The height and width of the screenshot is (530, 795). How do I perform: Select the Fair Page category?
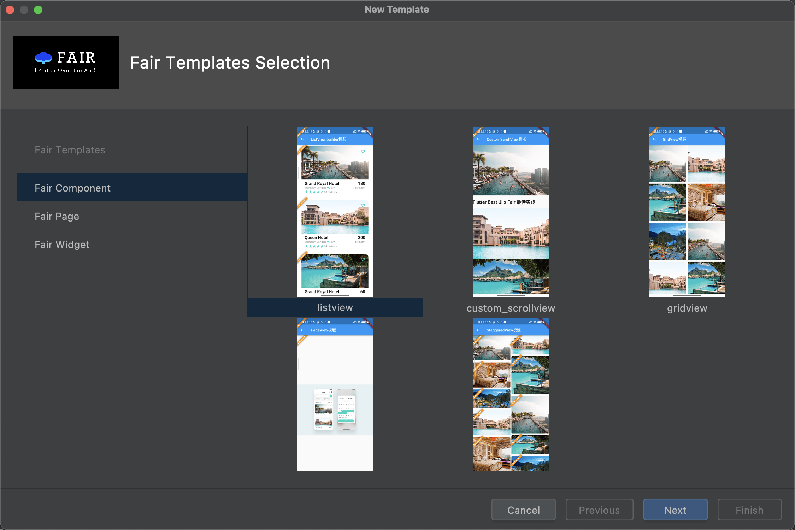click(57, 216)
